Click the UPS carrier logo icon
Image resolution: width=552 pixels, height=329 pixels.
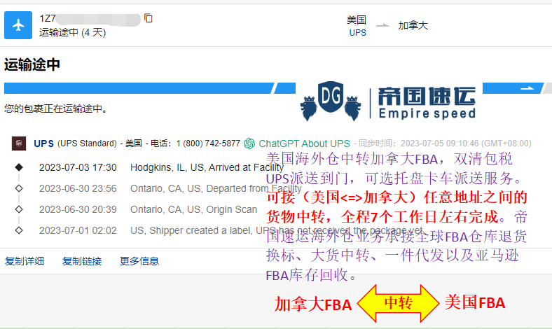pos(19,143)
